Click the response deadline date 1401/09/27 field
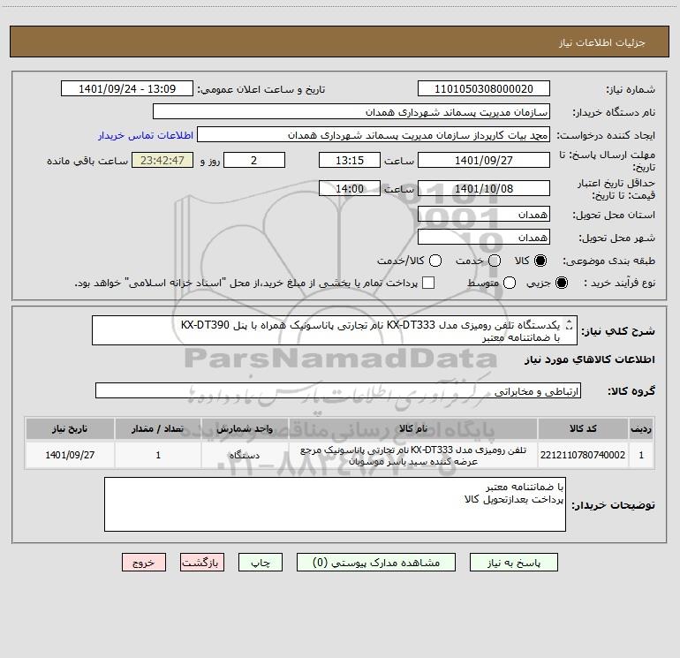680x658 pixels. pos(484,160)
